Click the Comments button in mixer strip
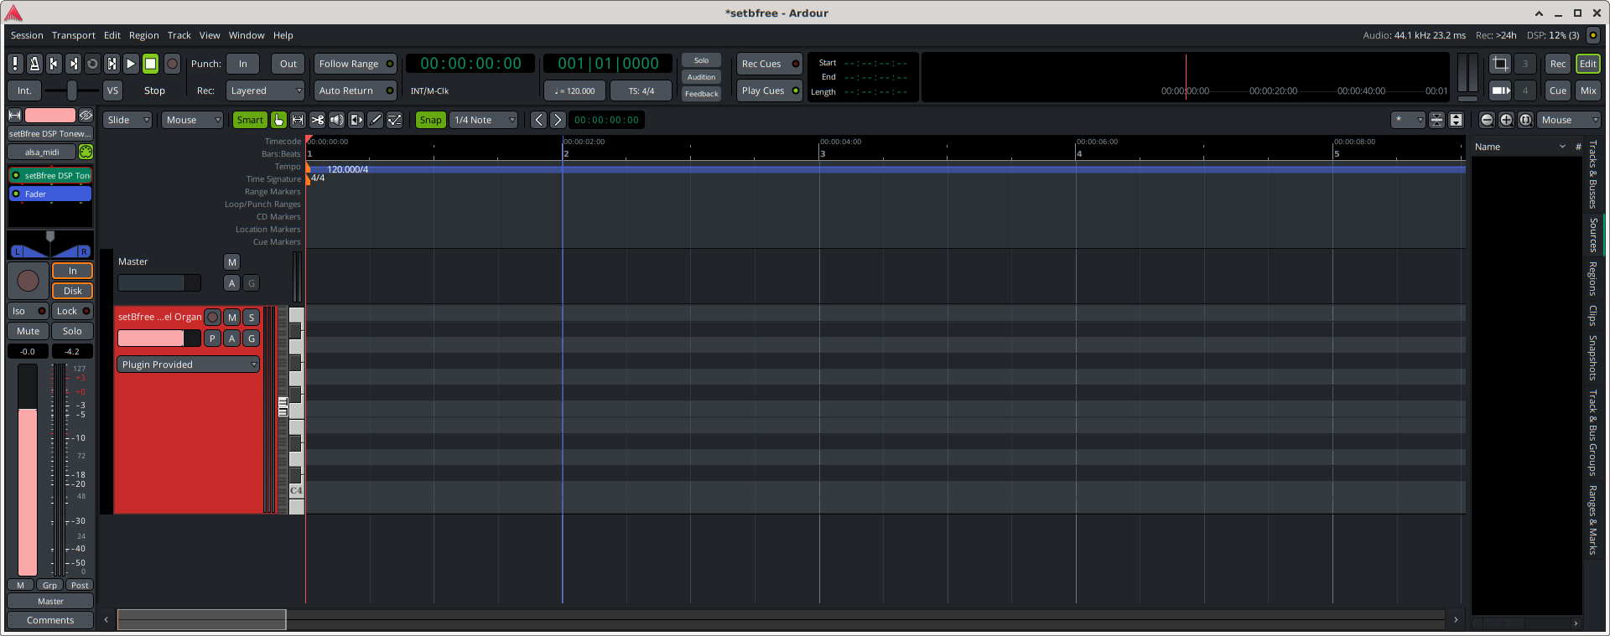The width and height of the screenshot is (1610, 636). click(50, 620)
